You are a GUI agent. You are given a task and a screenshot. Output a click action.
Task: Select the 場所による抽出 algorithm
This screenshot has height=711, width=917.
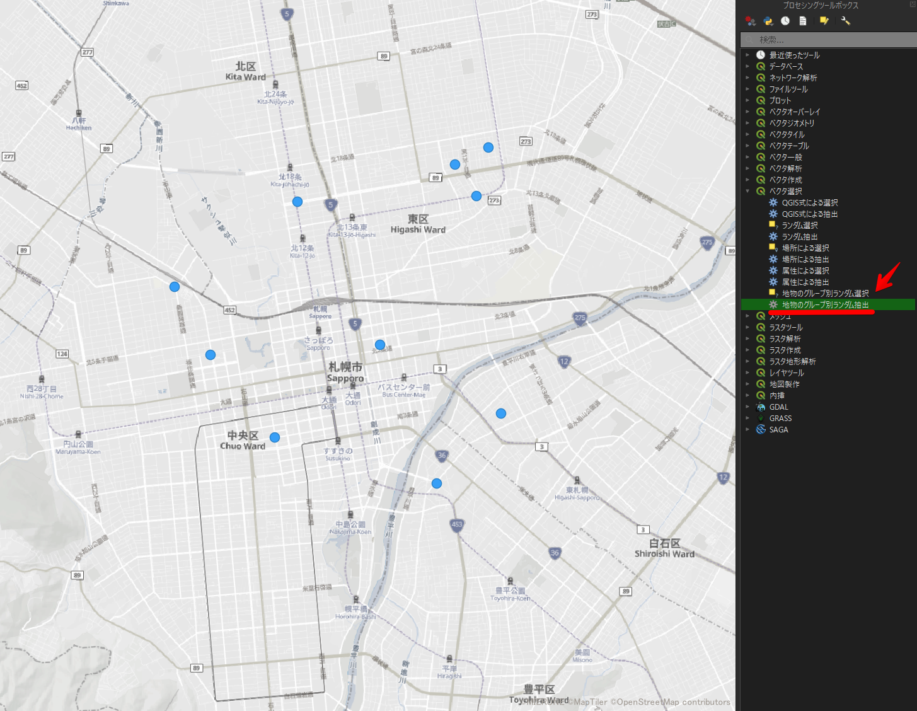pos(828,260)
